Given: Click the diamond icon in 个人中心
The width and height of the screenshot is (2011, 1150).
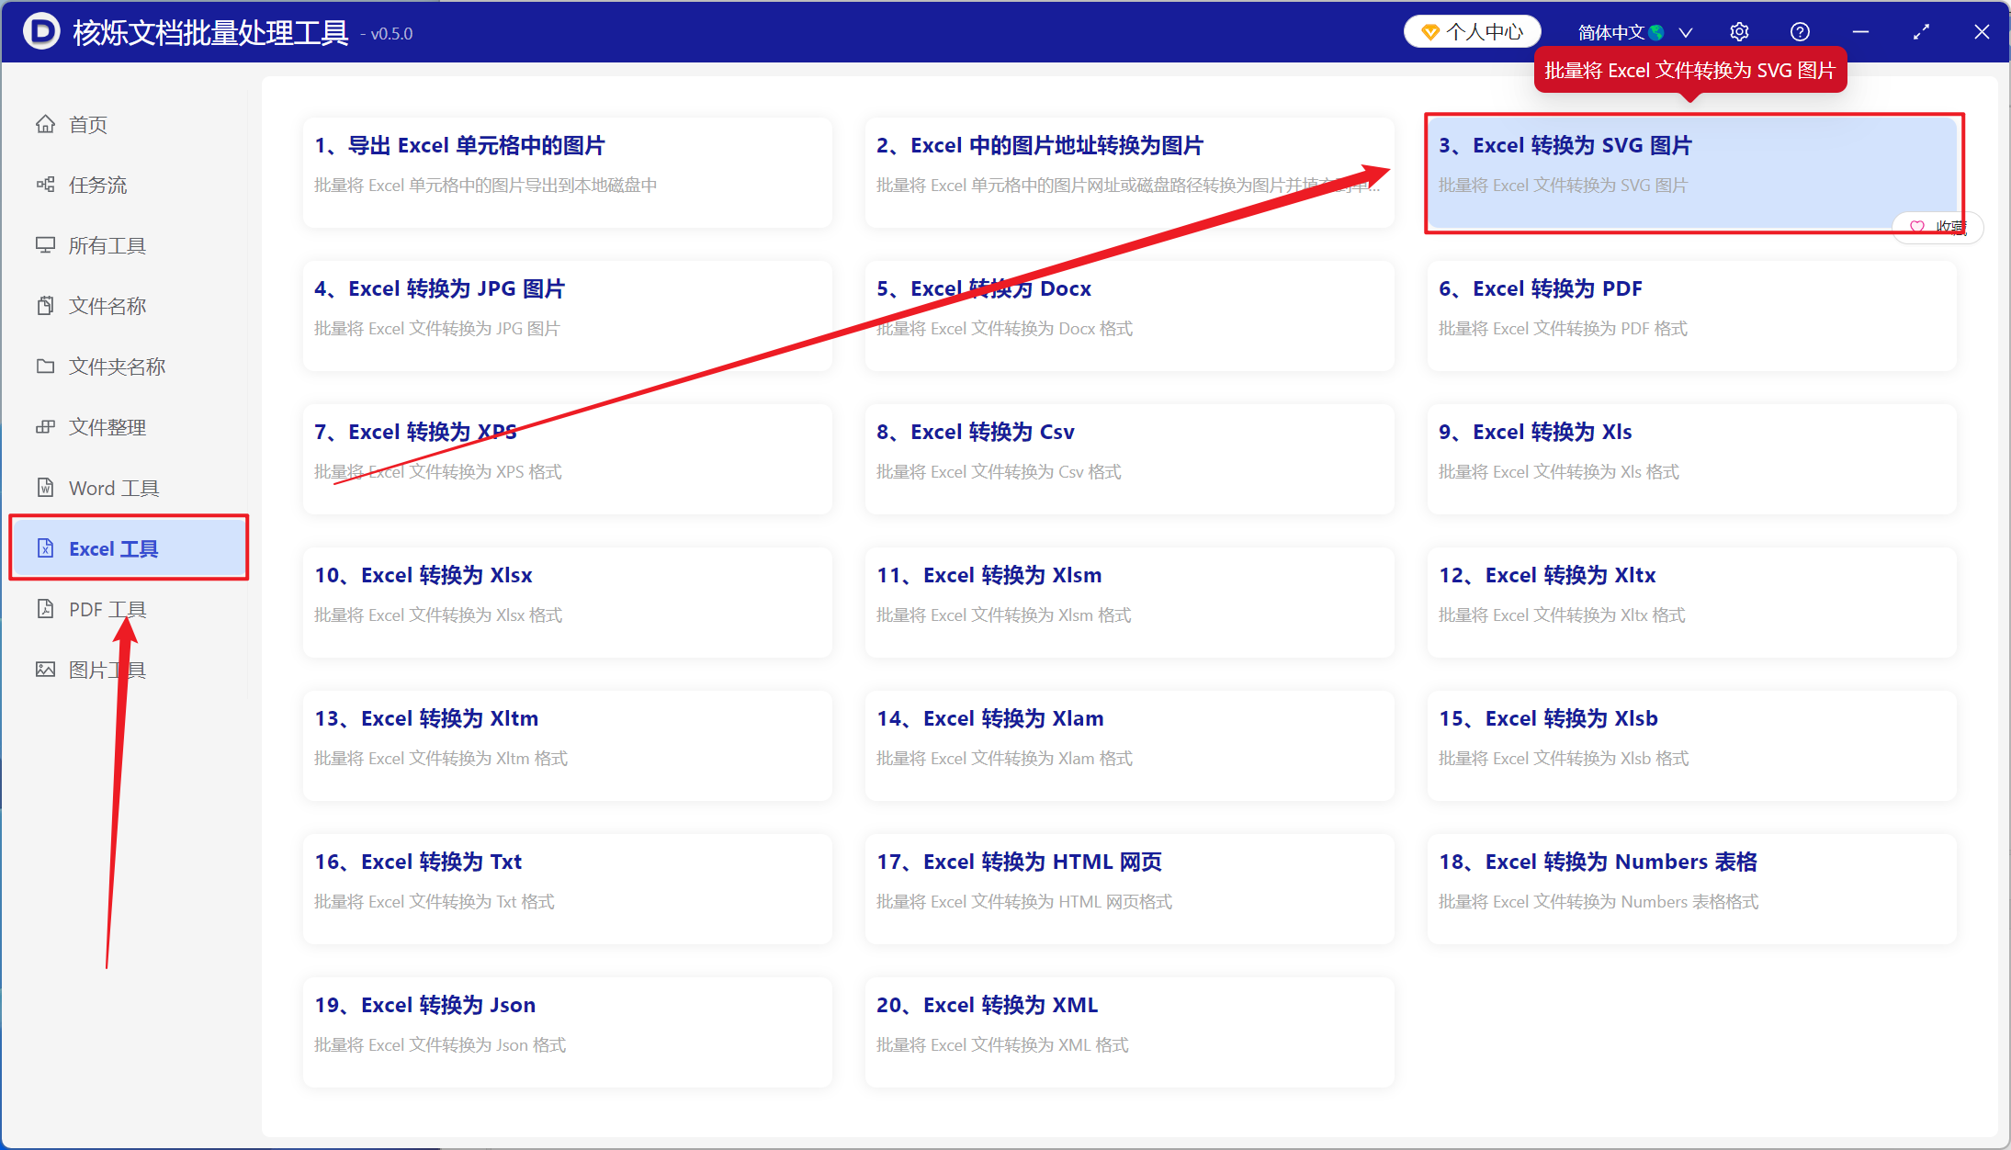Looking at the screenshot, I should coord(1429,32).
